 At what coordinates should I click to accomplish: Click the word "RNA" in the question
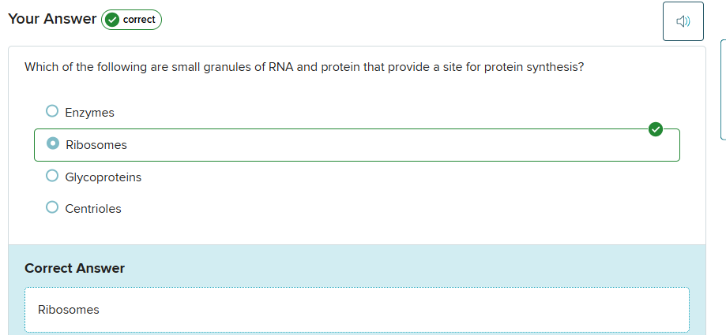pyautogui.click(x=281, y=67)
